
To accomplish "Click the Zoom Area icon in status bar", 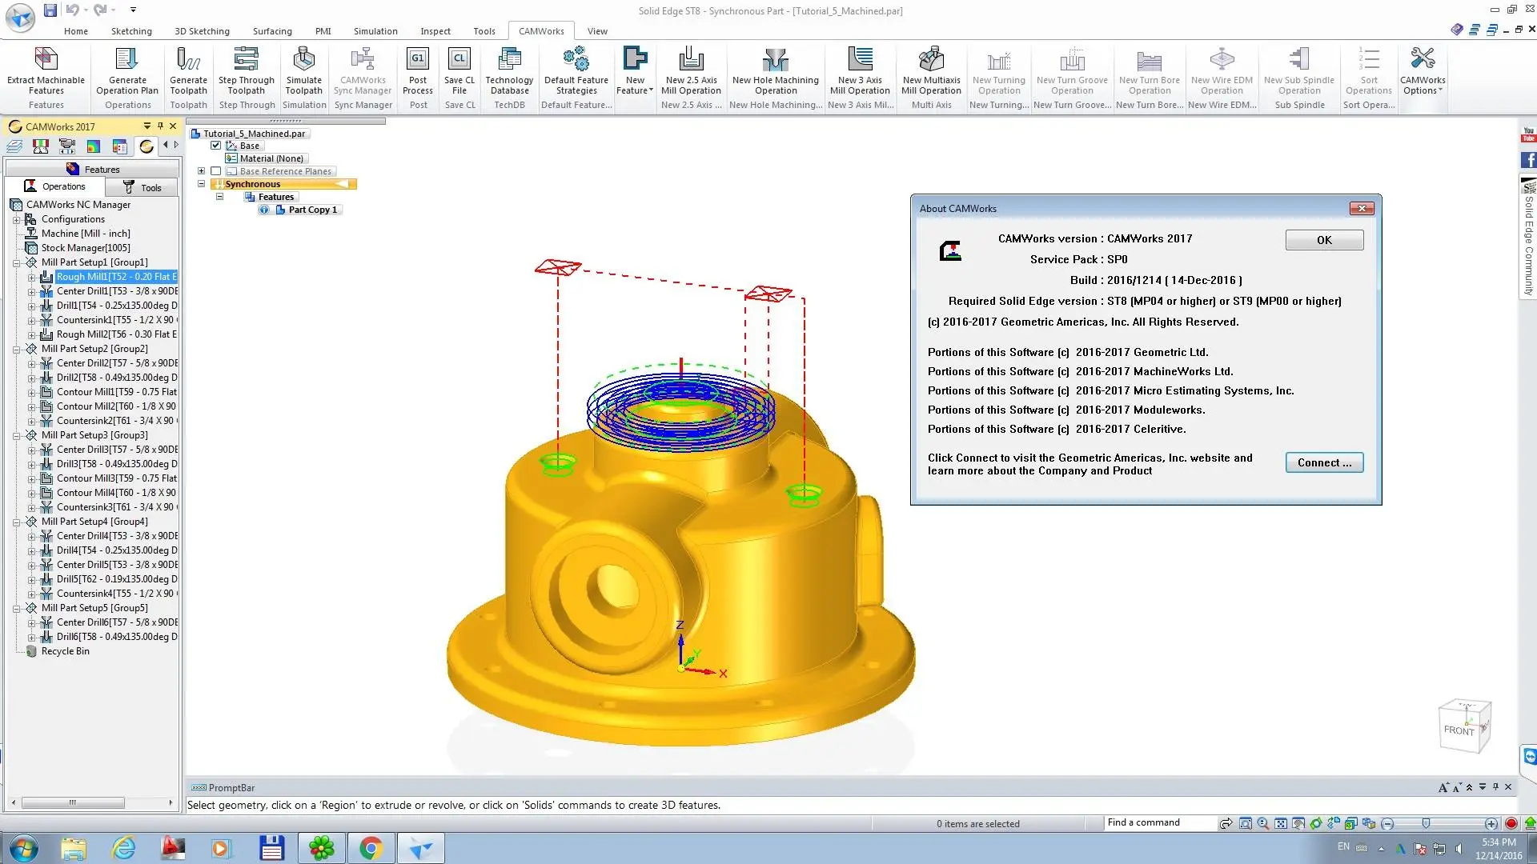I will pos(1246,823).
